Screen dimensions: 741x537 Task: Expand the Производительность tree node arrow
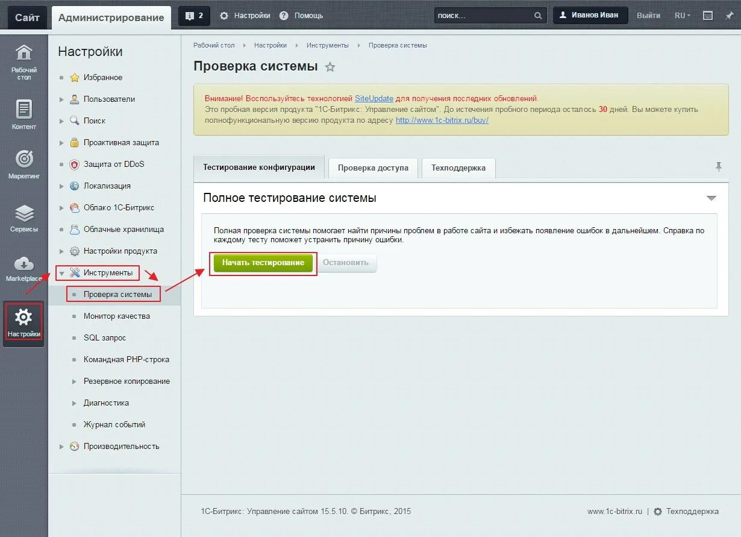[x=61, y=447]
